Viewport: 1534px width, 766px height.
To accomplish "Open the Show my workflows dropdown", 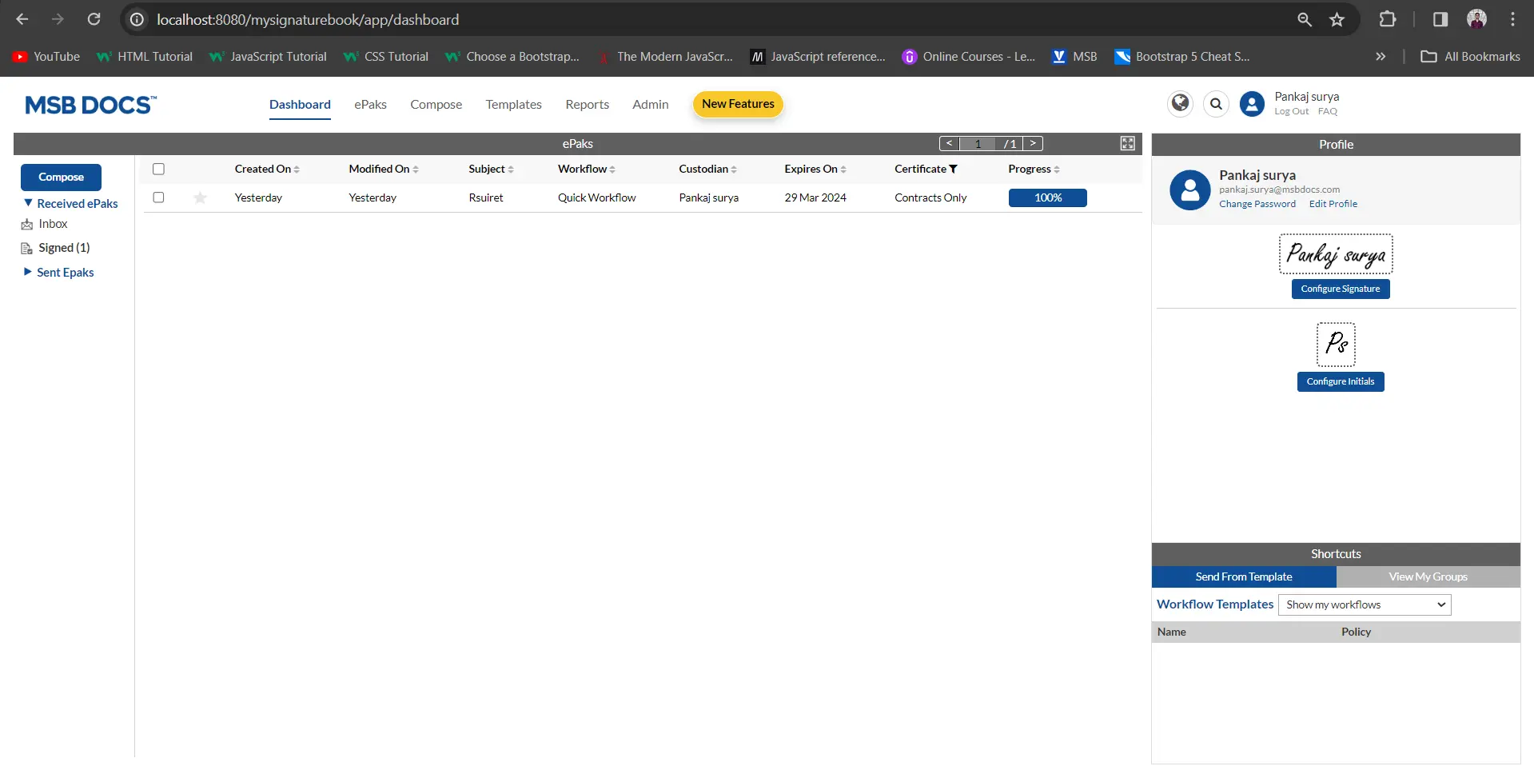I will click(1365, 604).
